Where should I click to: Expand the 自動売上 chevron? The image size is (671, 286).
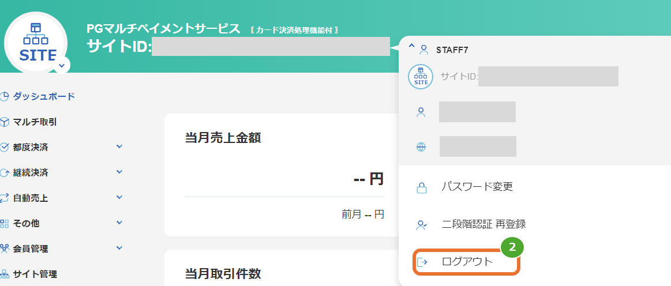[x=119, y=197]
